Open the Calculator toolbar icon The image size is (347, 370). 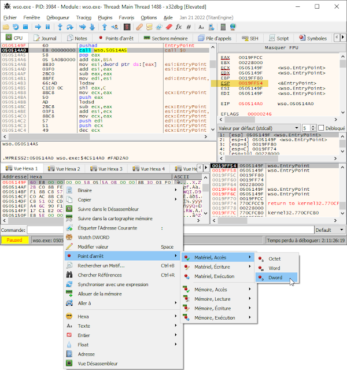pyautogui.click(x=223, y=27)
